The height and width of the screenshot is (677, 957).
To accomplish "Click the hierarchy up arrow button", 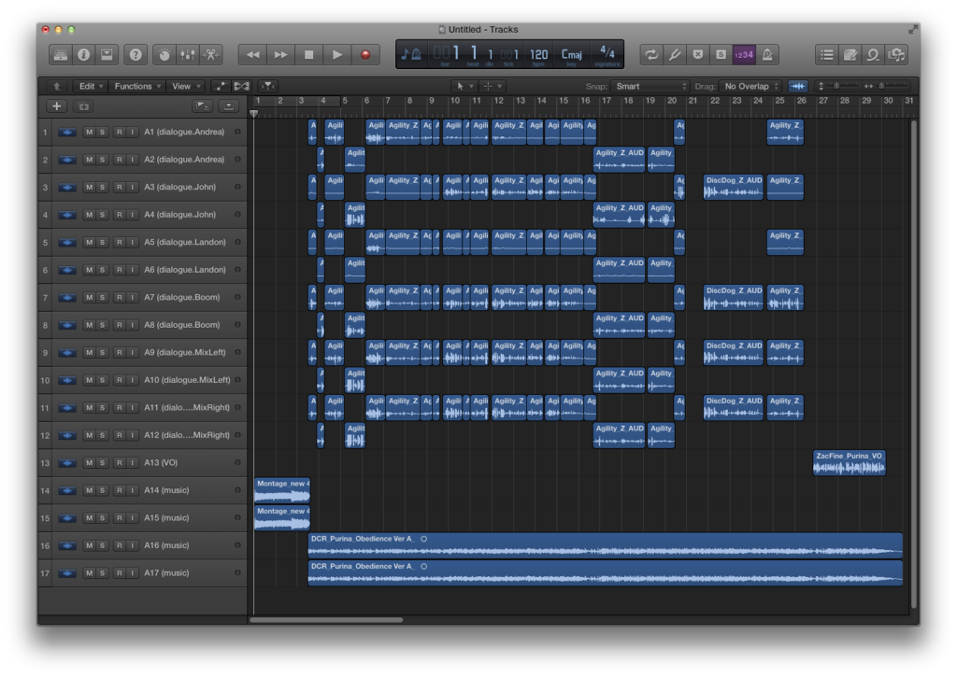I will (x=57, y=86).
